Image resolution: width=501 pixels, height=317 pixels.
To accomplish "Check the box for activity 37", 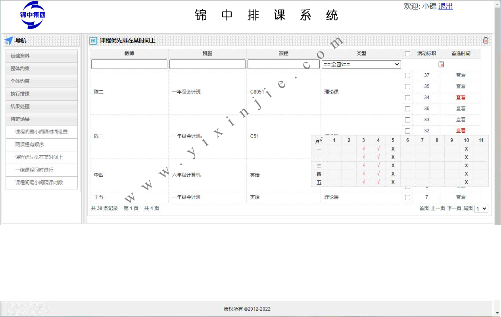I will (407, 75).
